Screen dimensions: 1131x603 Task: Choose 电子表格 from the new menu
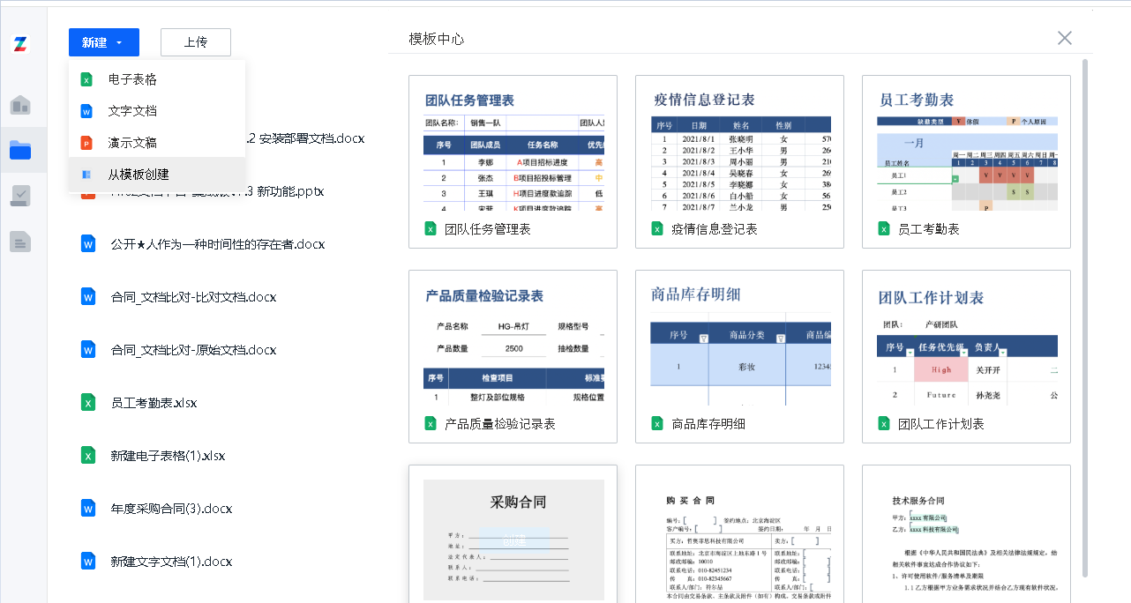[132, 79]
